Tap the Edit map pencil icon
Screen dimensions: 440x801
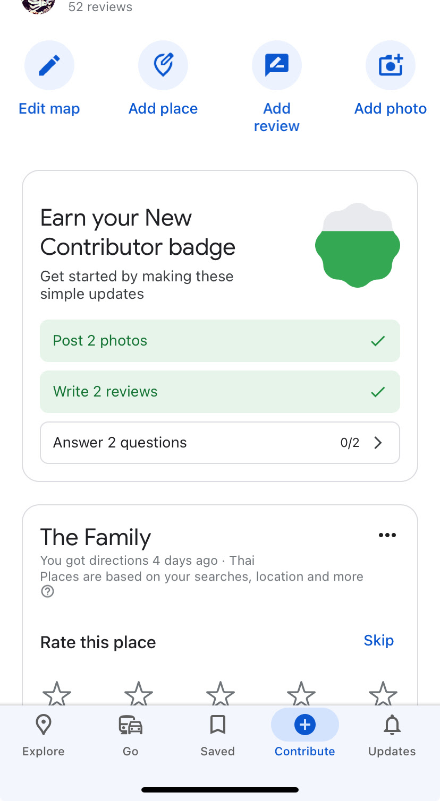[49, 66]
